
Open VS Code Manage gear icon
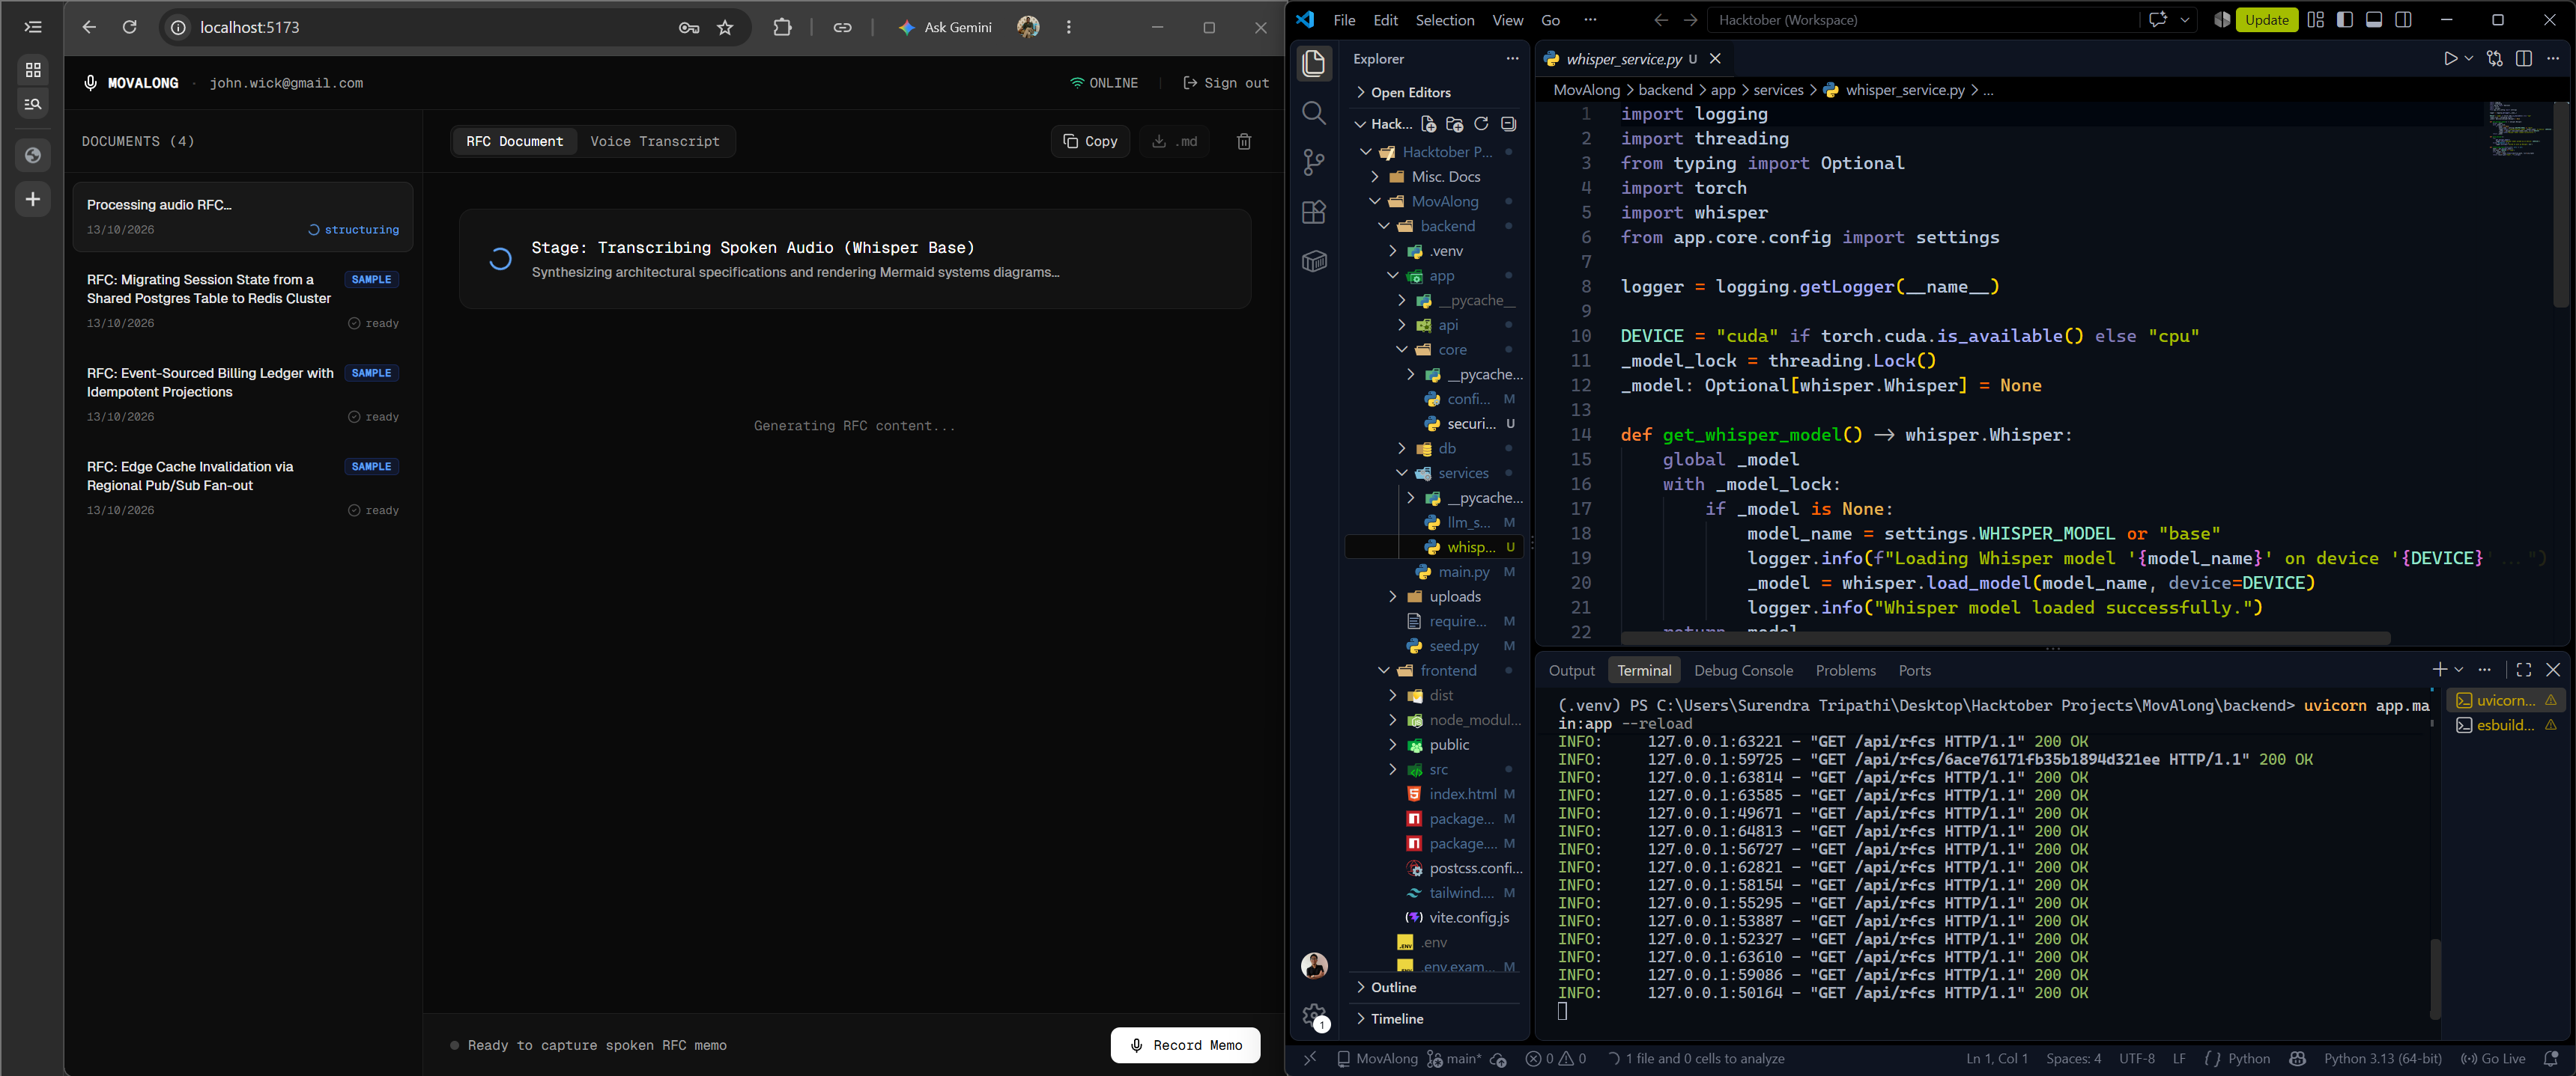click(x=1314, y=1016)
